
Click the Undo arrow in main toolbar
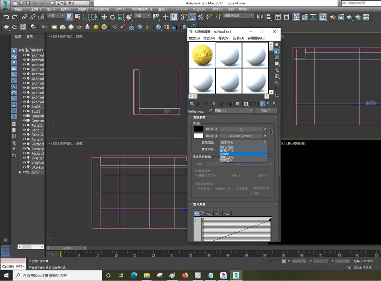(6, 17)
